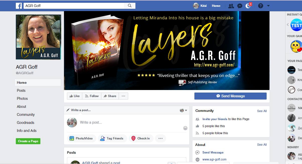
Task: Open the more options ellipsis beside Share
Action: pyautogui.click(x=123, y=96)
